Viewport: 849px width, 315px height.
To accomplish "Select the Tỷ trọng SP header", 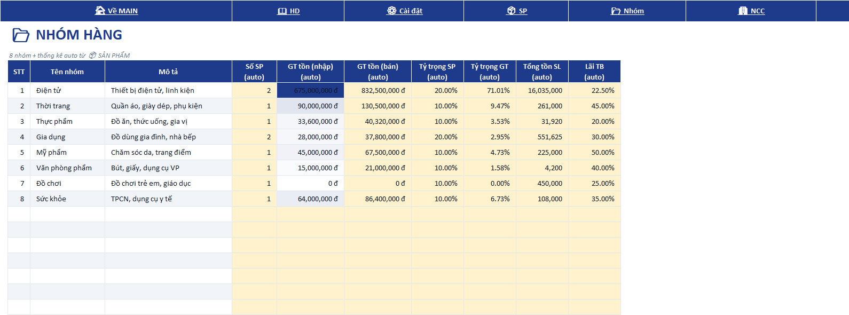I will 437,72.
